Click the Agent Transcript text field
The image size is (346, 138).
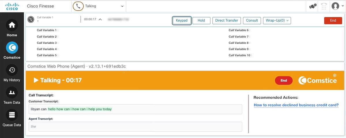click(x=136, y=126)
